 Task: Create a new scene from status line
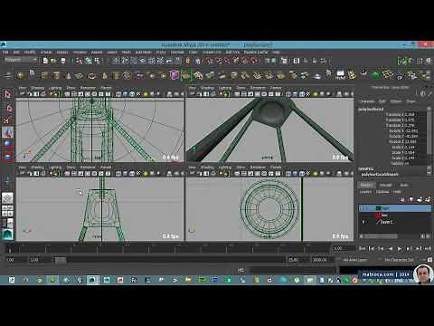(45, 61)
